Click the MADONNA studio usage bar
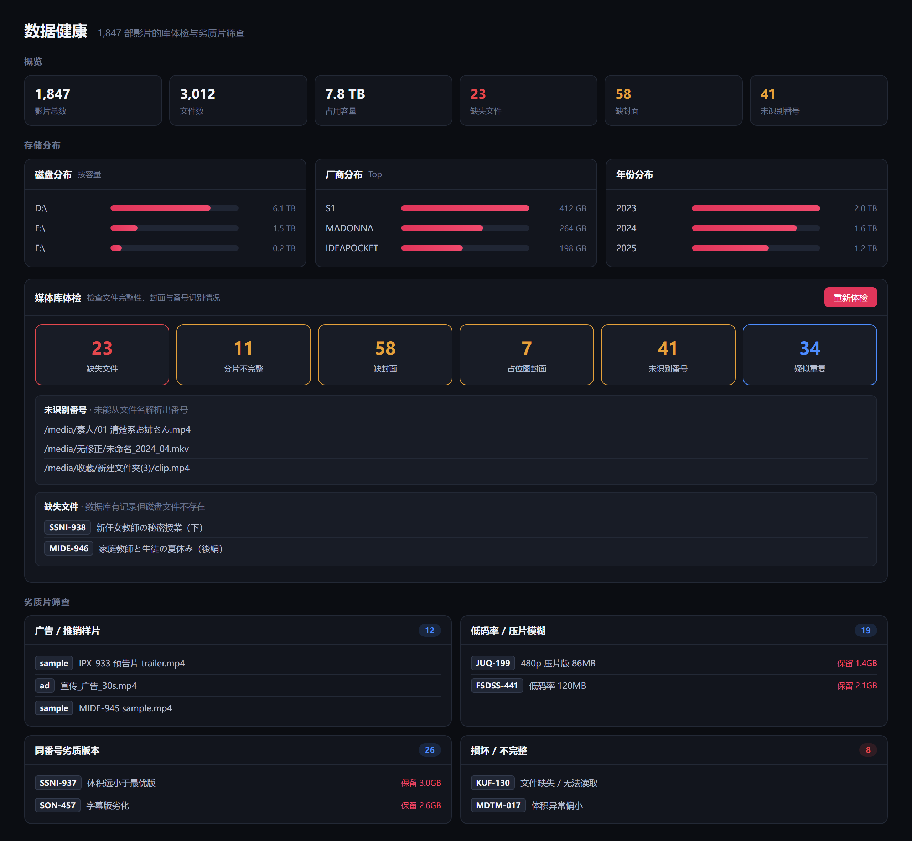This screenshot has width=912, height=841. [x=465, y=228]
